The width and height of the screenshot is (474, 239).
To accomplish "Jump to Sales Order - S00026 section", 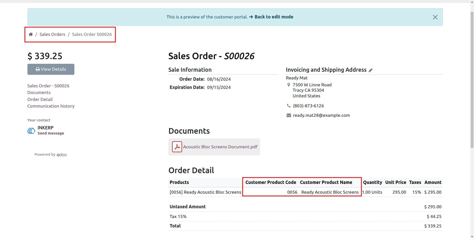I will tap(48, 86).
